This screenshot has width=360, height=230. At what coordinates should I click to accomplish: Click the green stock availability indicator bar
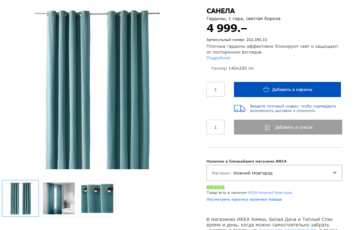click(215, 187)
